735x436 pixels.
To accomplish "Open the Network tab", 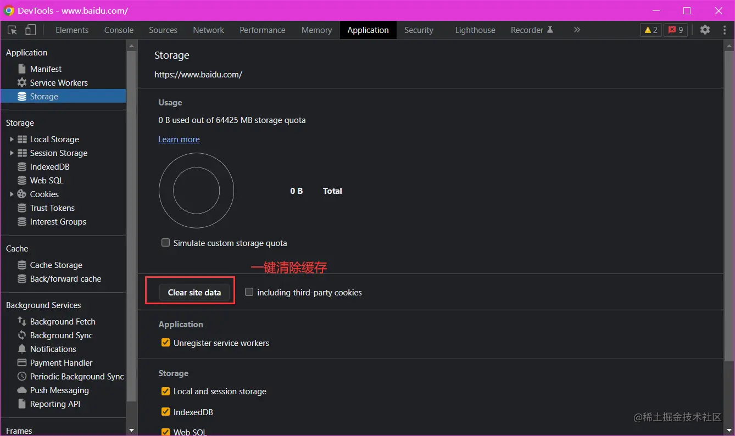I will coord(209,30).
